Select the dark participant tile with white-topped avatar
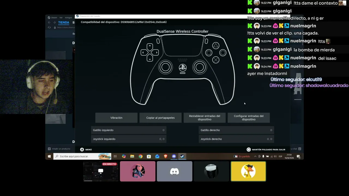 pos(211,171)
